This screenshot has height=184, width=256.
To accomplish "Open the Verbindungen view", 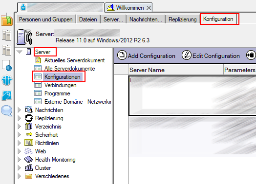I will 60,85.
